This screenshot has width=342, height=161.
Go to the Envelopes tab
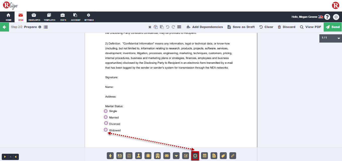pyautogui.click(x=34, y=17)
